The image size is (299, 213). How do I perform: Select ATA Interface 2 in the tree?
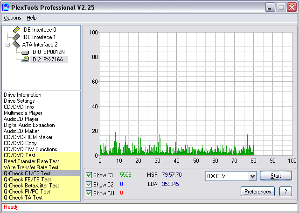pos(40,45)
